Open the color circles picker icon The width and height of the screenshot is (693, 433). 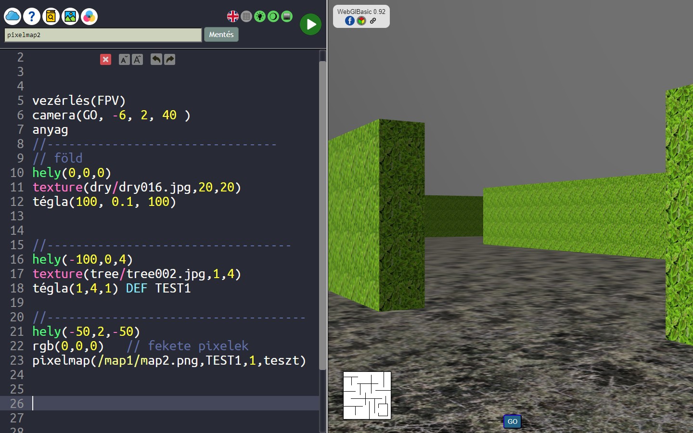89,16
